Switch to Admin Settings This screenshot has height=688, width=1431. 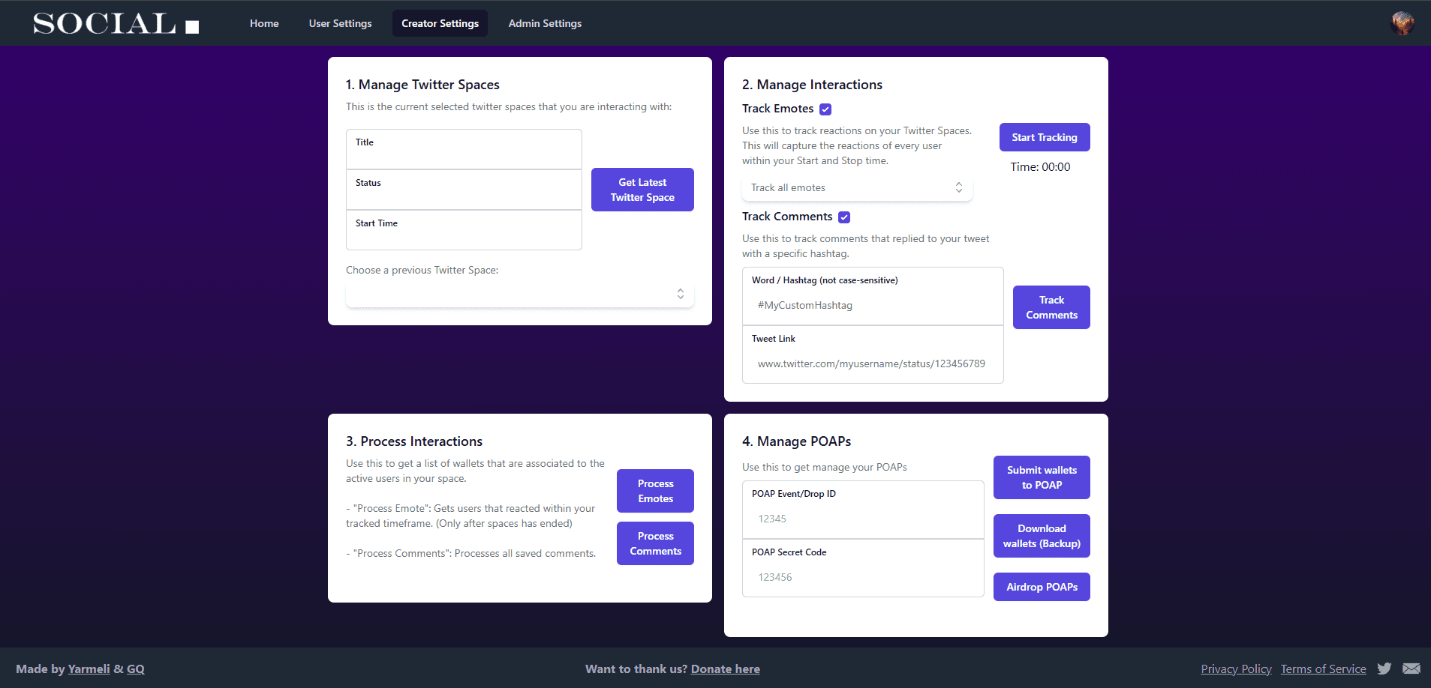pyautogui.click(x=545, y=23)
